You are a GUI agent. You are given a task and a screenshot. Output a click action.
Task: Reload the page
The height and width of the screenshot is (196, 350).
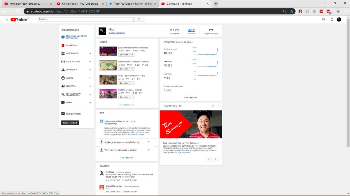point(19,11)
